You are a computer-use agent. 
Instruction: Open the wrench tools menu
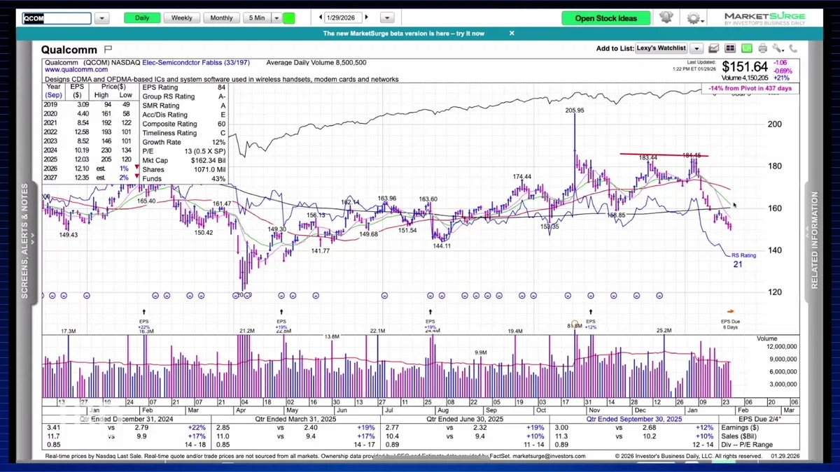pyautogui.click(x=778, y=49)
